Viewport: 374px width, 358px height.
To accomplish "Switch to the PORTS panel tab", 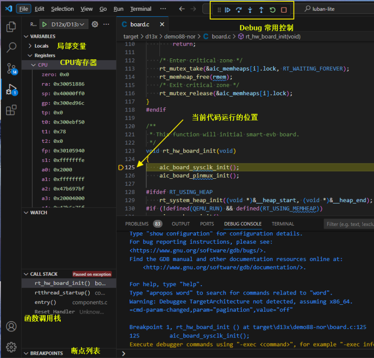I will pyautogui.click(x=207, y=224).
